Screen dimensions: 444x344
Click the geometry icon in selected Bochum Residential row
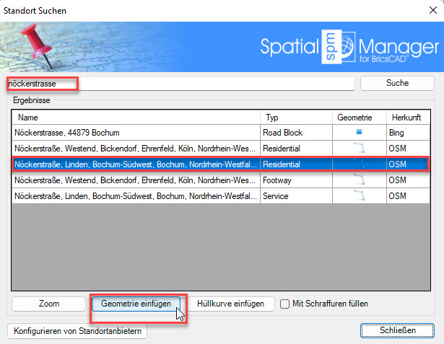coord(359,164)
